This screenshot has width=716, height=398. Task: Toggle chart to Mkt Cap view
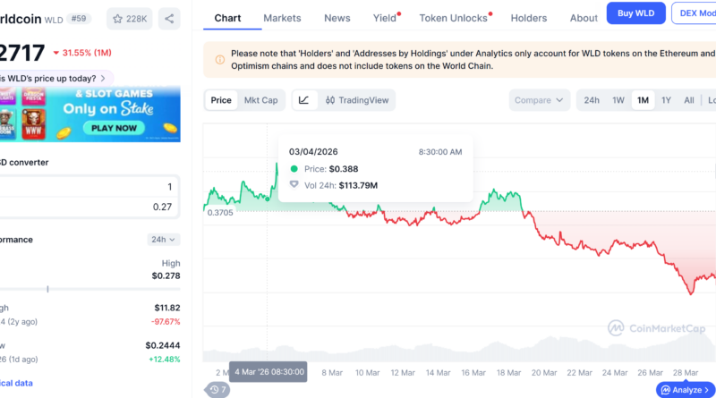(260, 100)
